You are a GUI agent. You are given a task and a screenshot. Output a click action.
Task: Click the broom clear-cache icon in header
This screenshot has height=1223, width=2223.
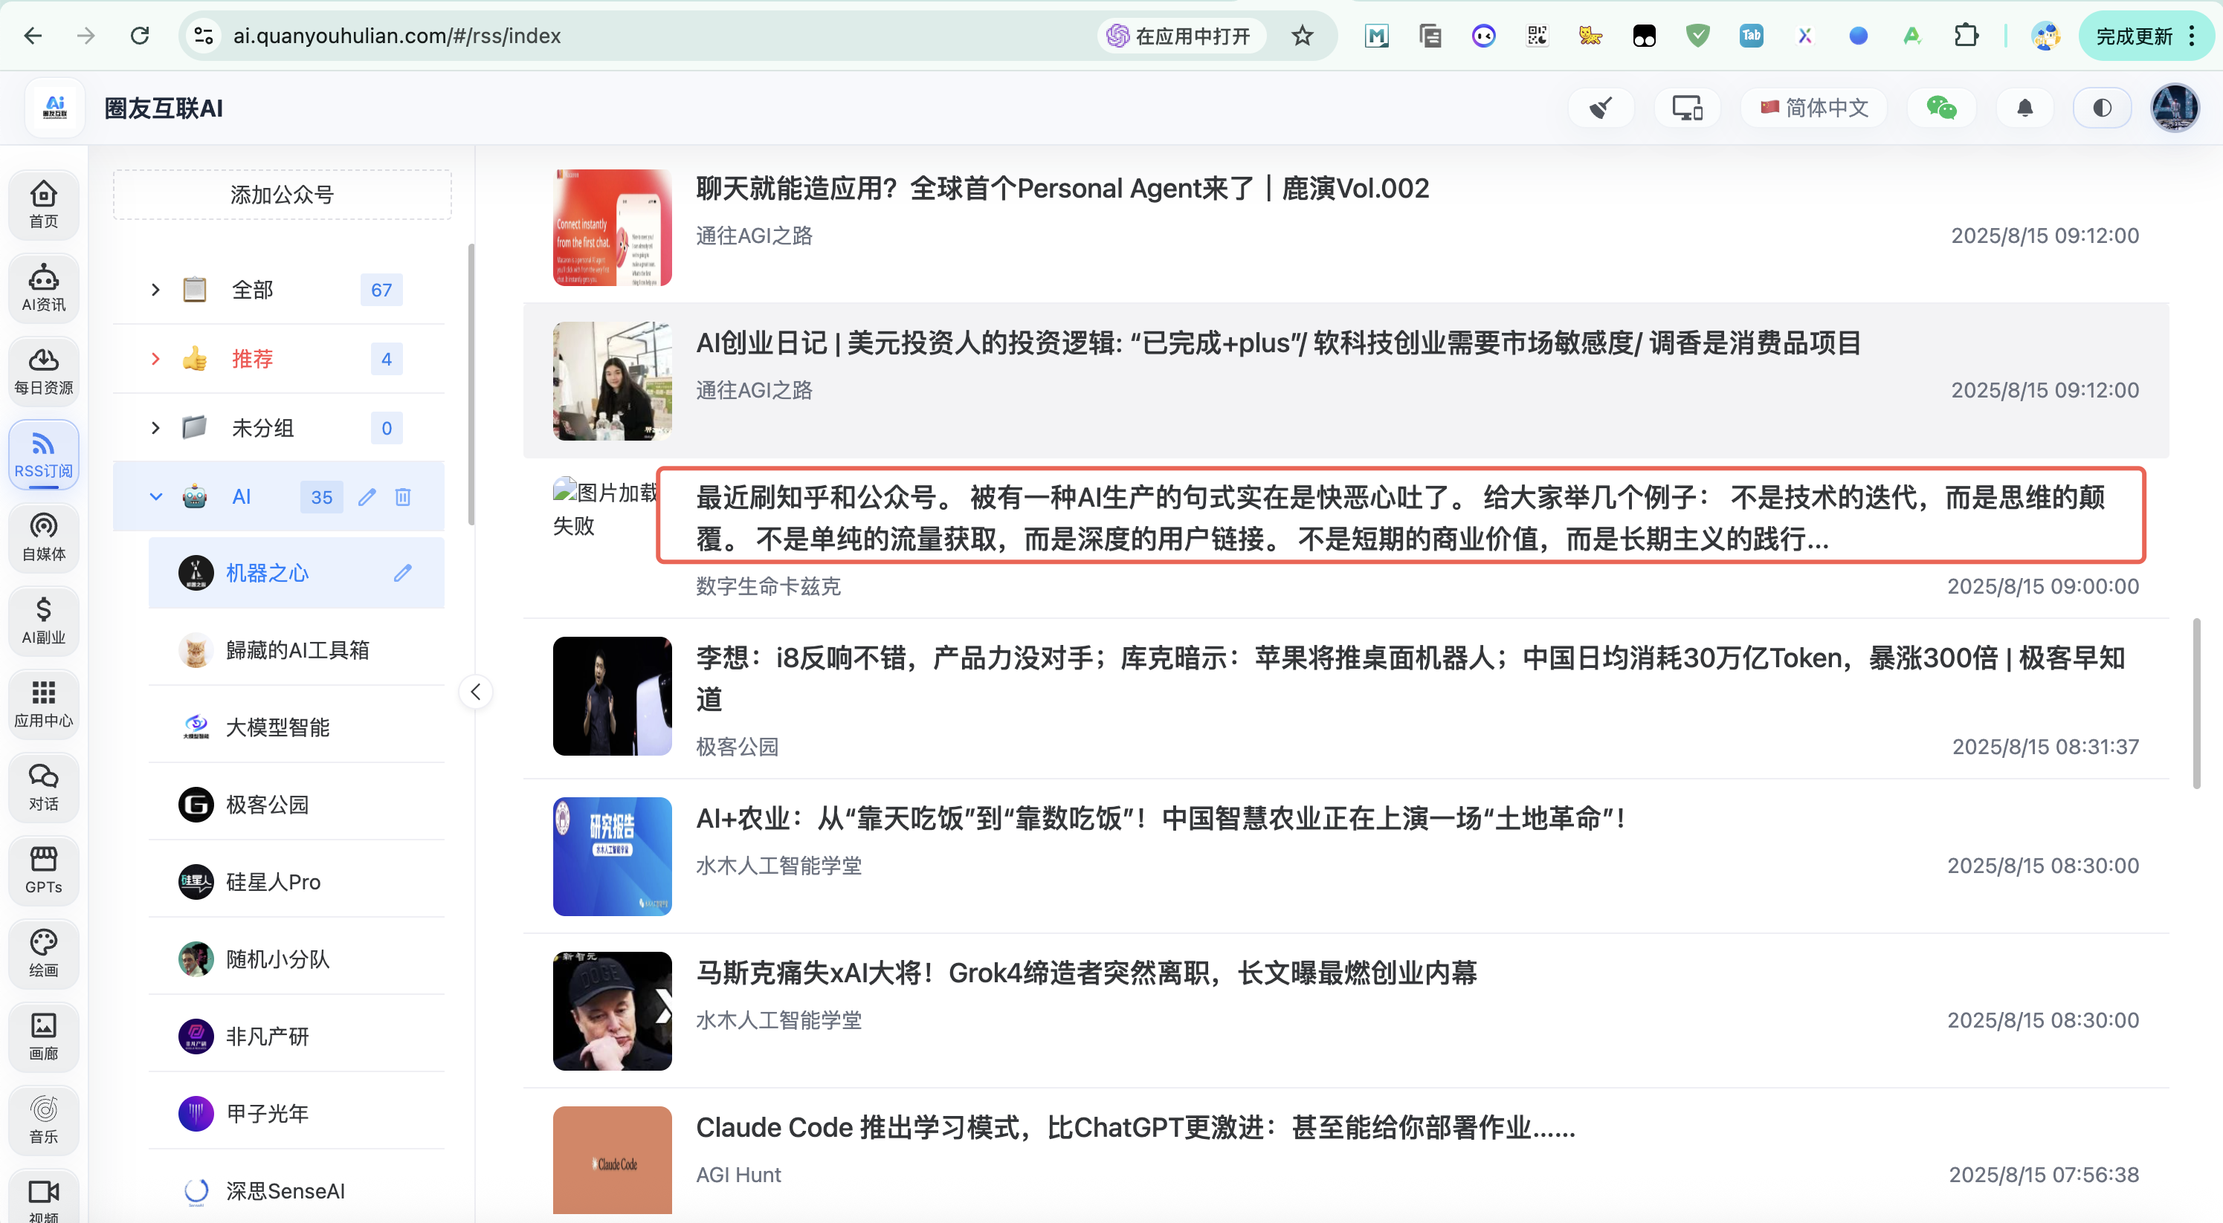click(x=1601, y=108)
